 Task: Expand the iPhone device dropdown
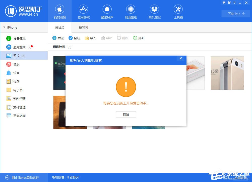(x=11, y=27)
